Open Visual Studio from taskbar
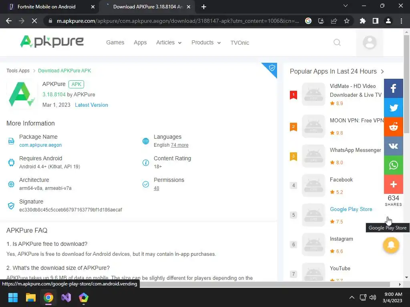The image size is (410, 307). point(66,297)
